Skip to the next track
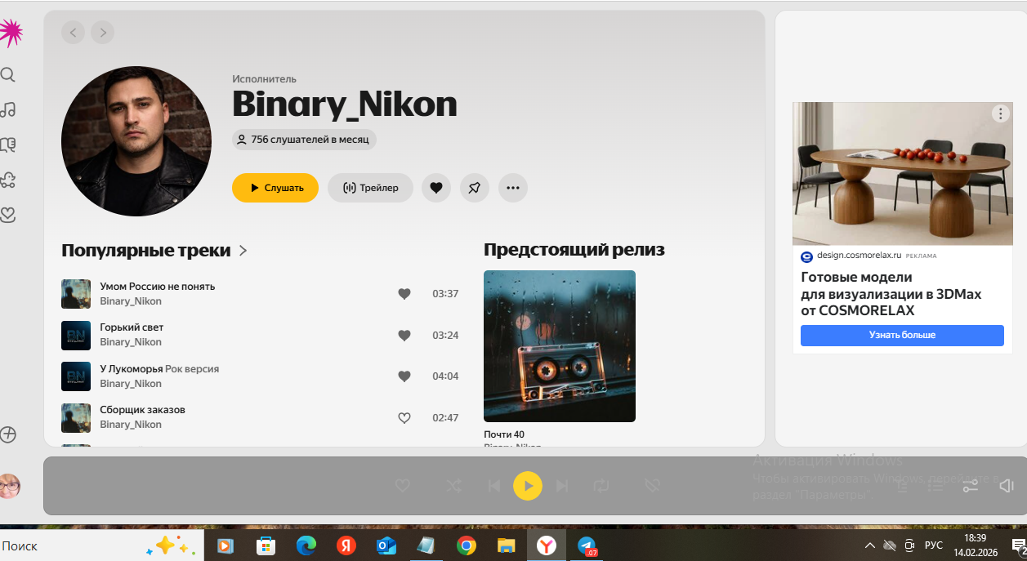This screenshot has height=561, width=1027. coord(562,486)
